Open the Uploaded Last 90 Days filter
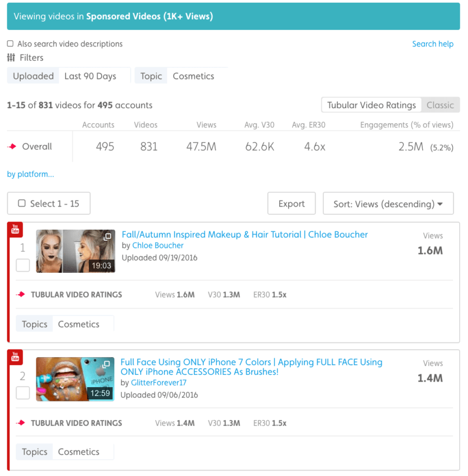Image resolution: width=468 pixels, height=476 pixels. [68, 76]
